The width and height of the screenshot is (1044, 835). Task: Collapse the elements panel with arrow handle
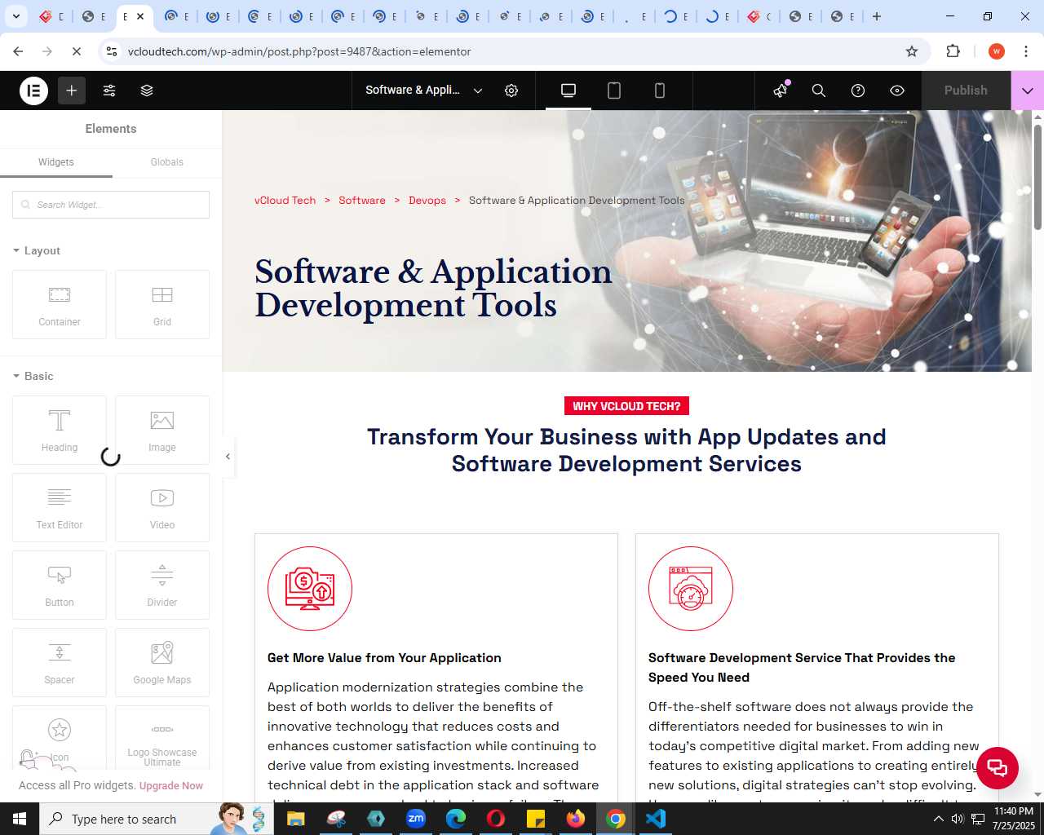(228, 457)
